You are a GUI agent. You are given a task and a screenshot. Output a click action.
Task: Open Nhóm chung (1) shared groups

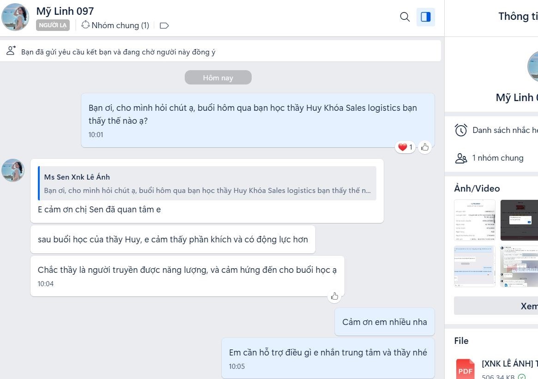pyautogui.click(x=115, y=25)
